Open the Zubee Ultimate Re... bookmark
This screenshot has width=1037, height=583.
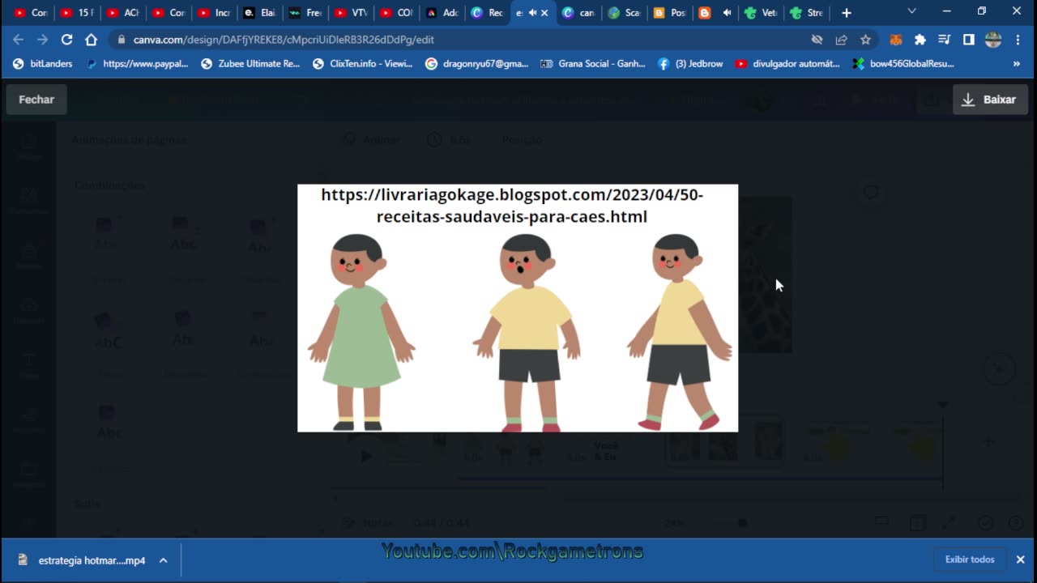tap(250, 63)
